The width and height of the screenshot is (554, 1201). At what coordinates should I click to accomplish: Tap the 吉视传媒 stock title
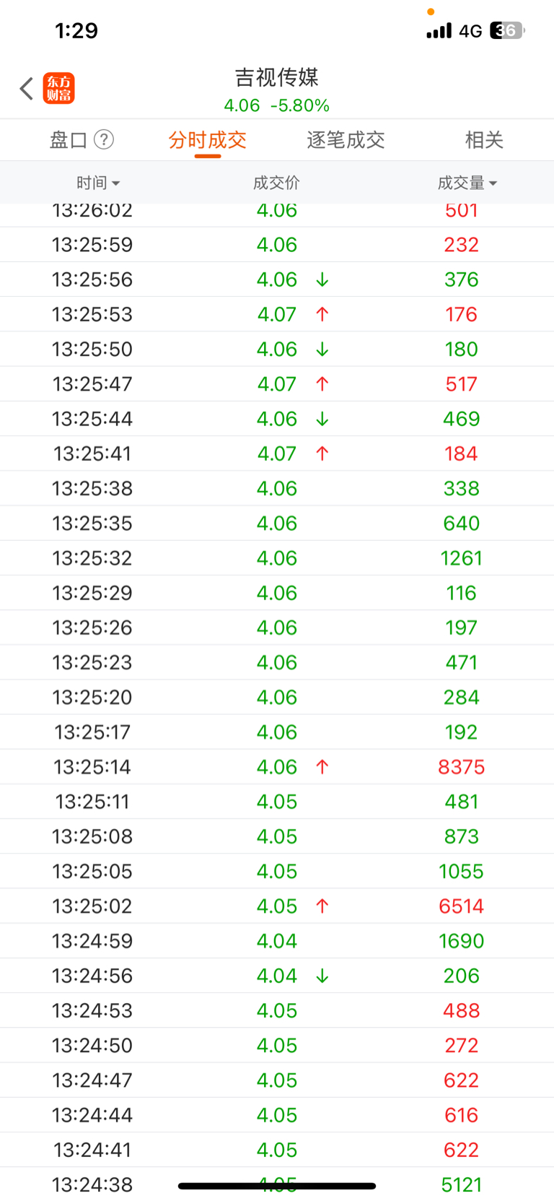(x=277, y=77)
